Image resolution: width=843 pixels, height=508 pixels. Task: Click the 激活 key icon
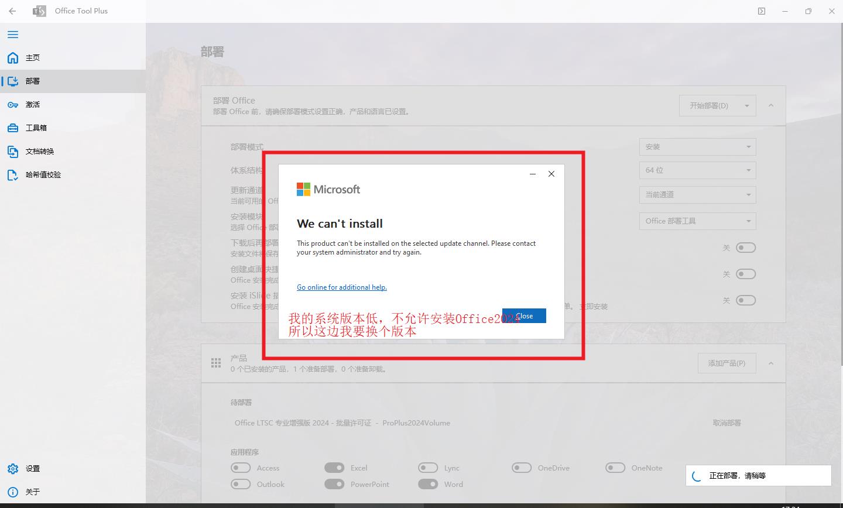(x=13, y=104)
